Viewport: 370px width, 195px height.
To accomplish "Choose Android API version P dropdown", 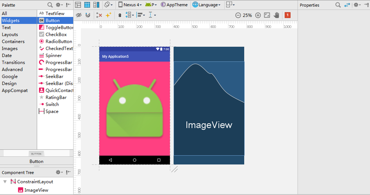I will [151, 5].
